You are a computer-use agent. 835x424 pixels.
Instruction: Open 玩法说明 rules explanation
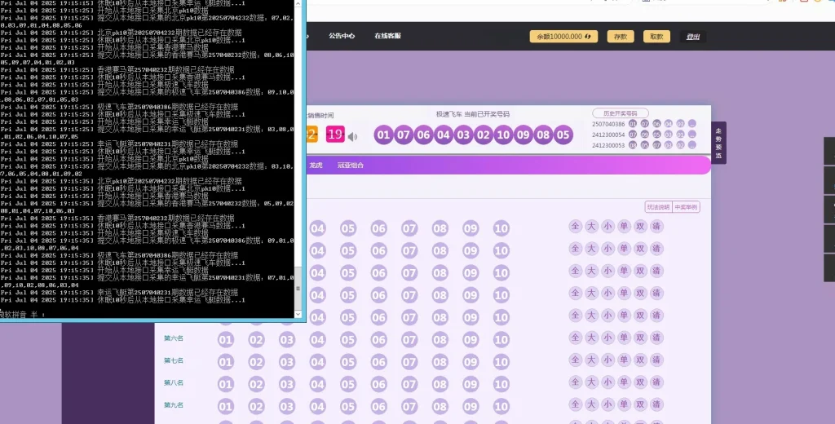657,207
